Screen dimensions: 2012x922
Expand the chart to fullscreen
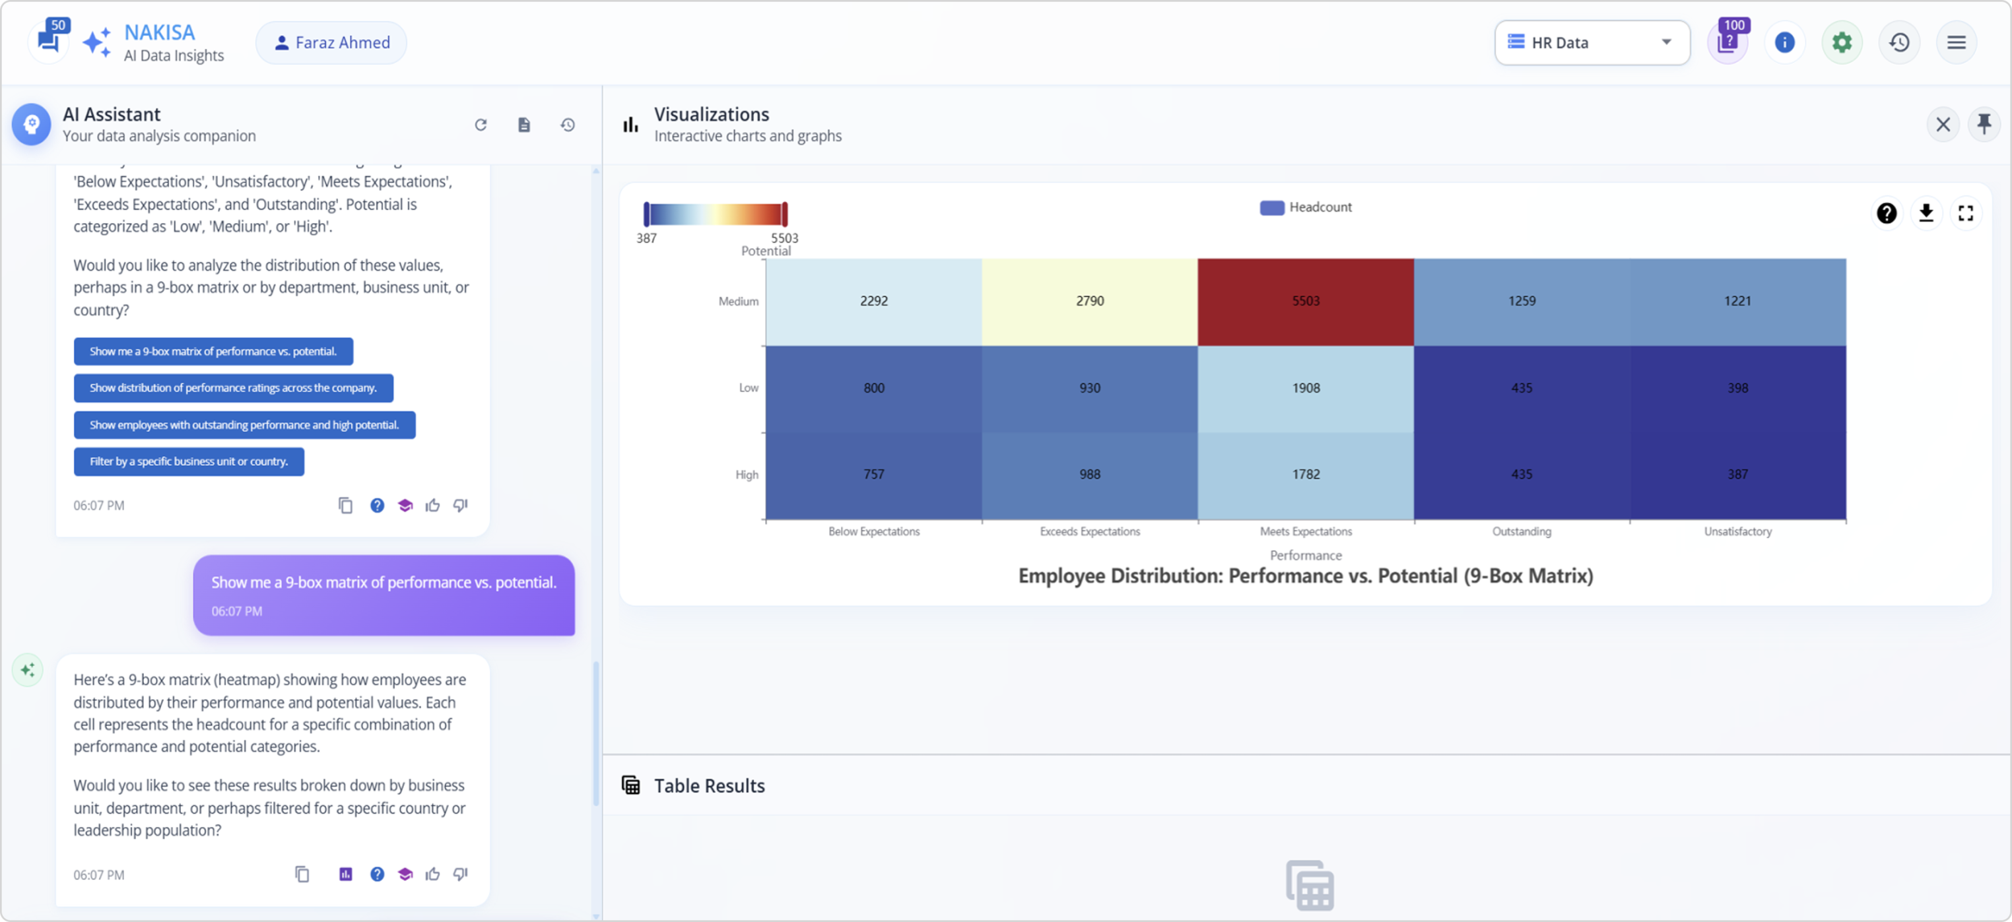[1966, 213]
